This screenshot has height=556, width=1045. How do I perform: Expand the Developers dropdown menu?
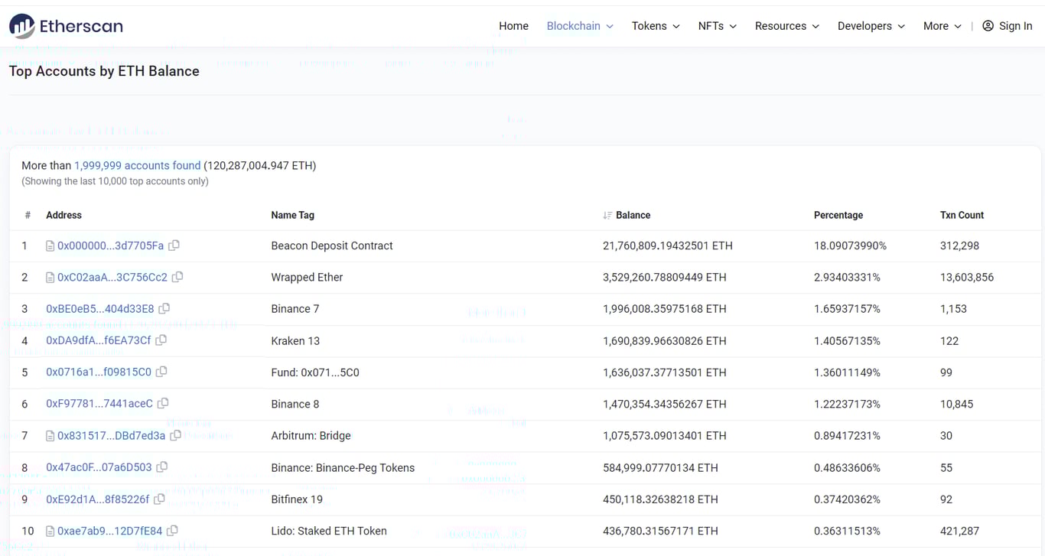tap(871, 26)
